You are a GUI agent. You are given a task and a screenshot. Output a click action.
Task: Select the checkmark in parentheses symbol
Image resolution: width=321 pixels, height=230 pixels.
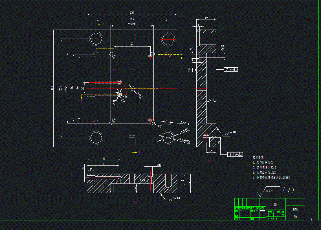coord(289,190)
